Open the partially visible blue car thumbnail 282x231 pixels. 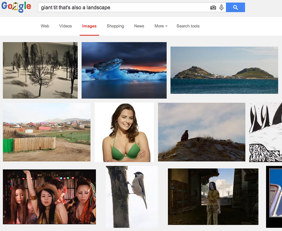(x=274, y=197)
